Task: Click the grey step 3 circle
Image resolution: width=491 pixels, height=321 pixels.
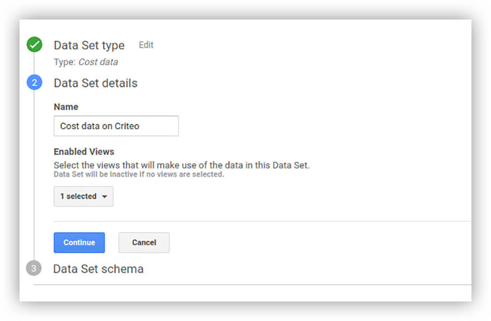Action: [x=33, y=269]
